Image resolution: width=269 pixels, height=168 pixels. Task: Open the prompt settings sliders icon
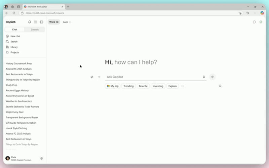coord(92,77)
